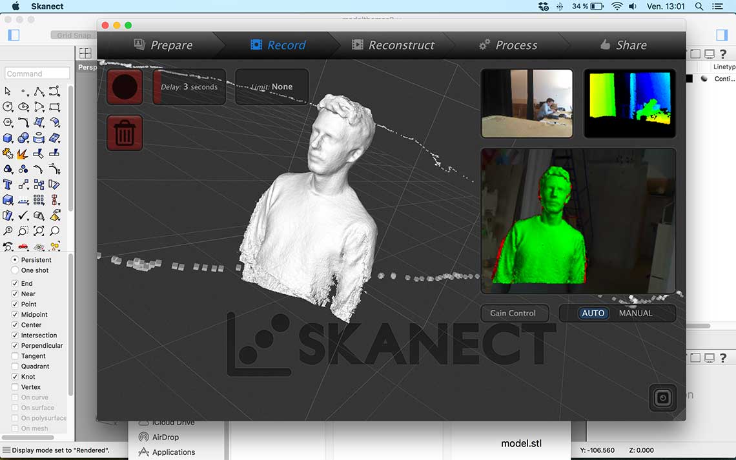Click the puzzle-piece Join tool
This screenshot has height=460, width=736.
tap(8, 154)
